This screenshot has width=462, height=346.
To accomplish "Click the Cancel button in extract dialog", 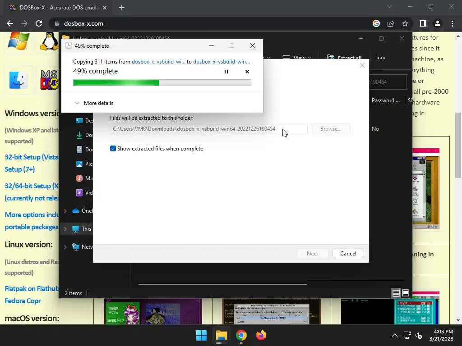I will (x=348, y=254).
